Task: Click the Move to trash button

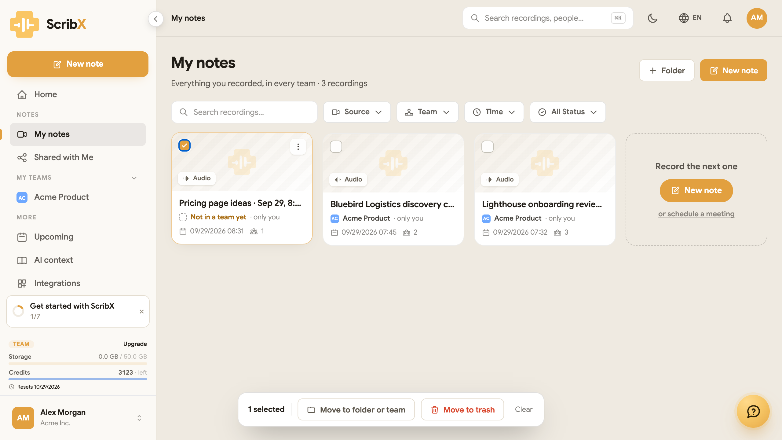Action: (462, 409)
